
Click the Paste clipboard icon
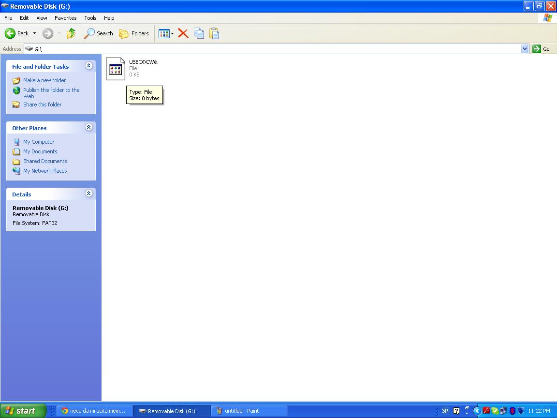tap(214, 33)
